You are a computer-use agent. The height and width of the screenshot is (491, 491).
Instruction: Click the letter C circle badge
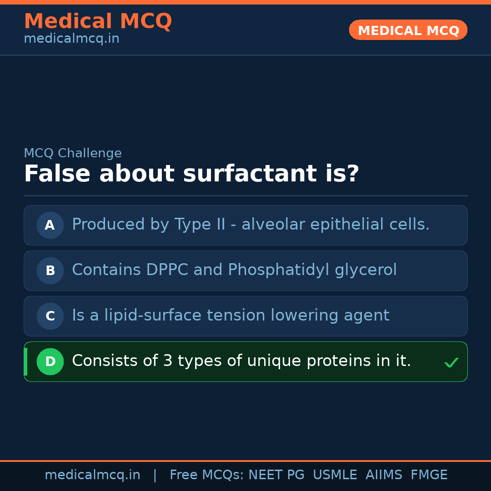pos(50,316)
